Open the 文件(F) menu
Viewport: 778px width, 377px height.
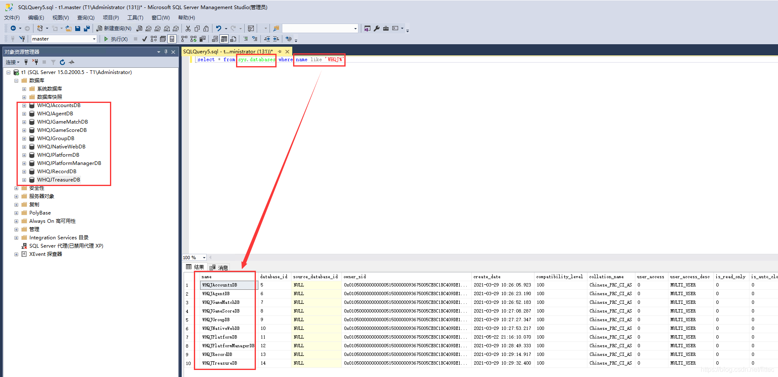click(x=12, y=18)
